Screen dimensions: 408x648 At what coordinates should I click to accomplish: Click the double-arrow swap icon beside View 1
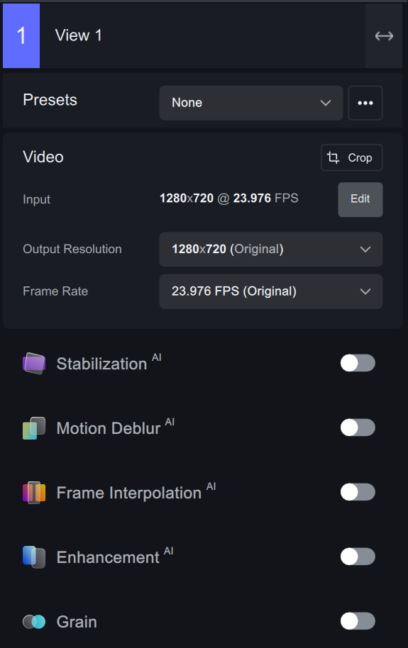point(384,36)
